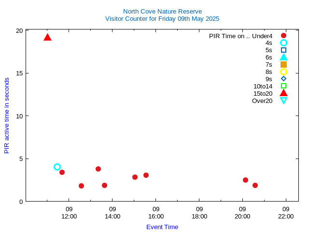Select the 6s cyan triangle legend icon
Viewport: 309px width, 232px height.
pyautogui.click(x=283, y=57)
